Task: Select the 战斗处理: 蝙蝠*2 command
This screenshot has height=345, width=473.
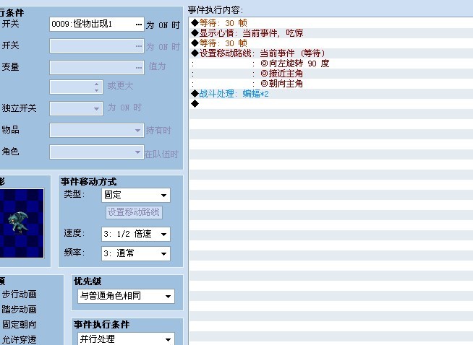Action: pyautogui.click(x=331, y=94)
